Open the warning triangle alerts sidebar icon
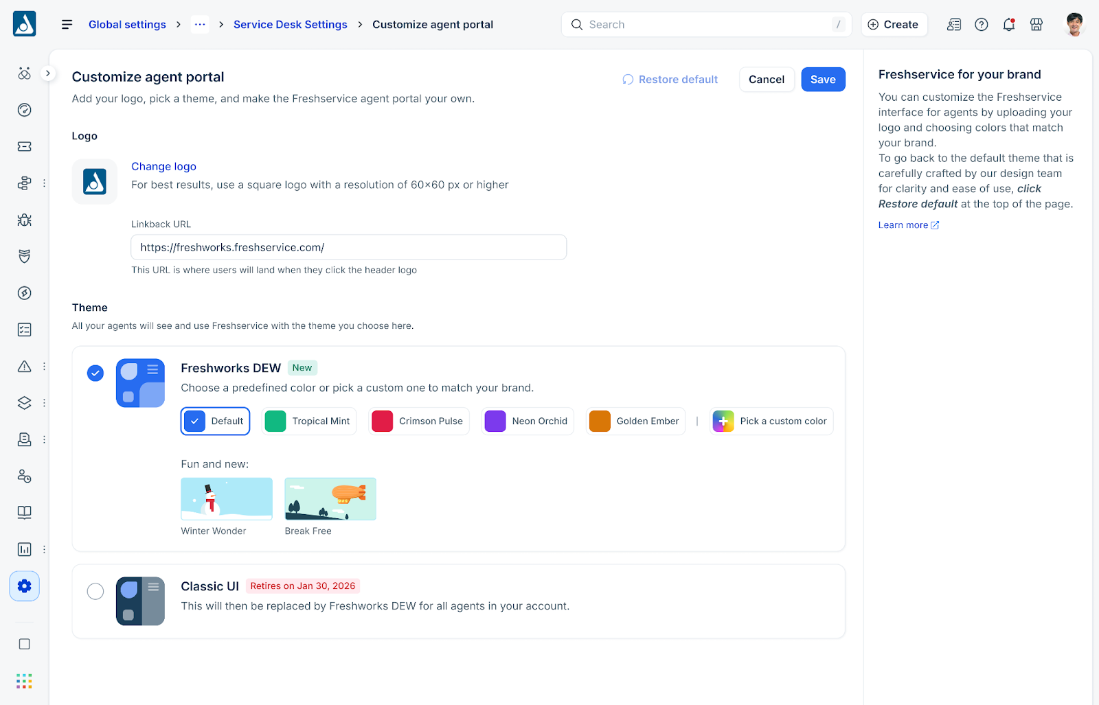The image size is (1099, 705). coord(24,367)
